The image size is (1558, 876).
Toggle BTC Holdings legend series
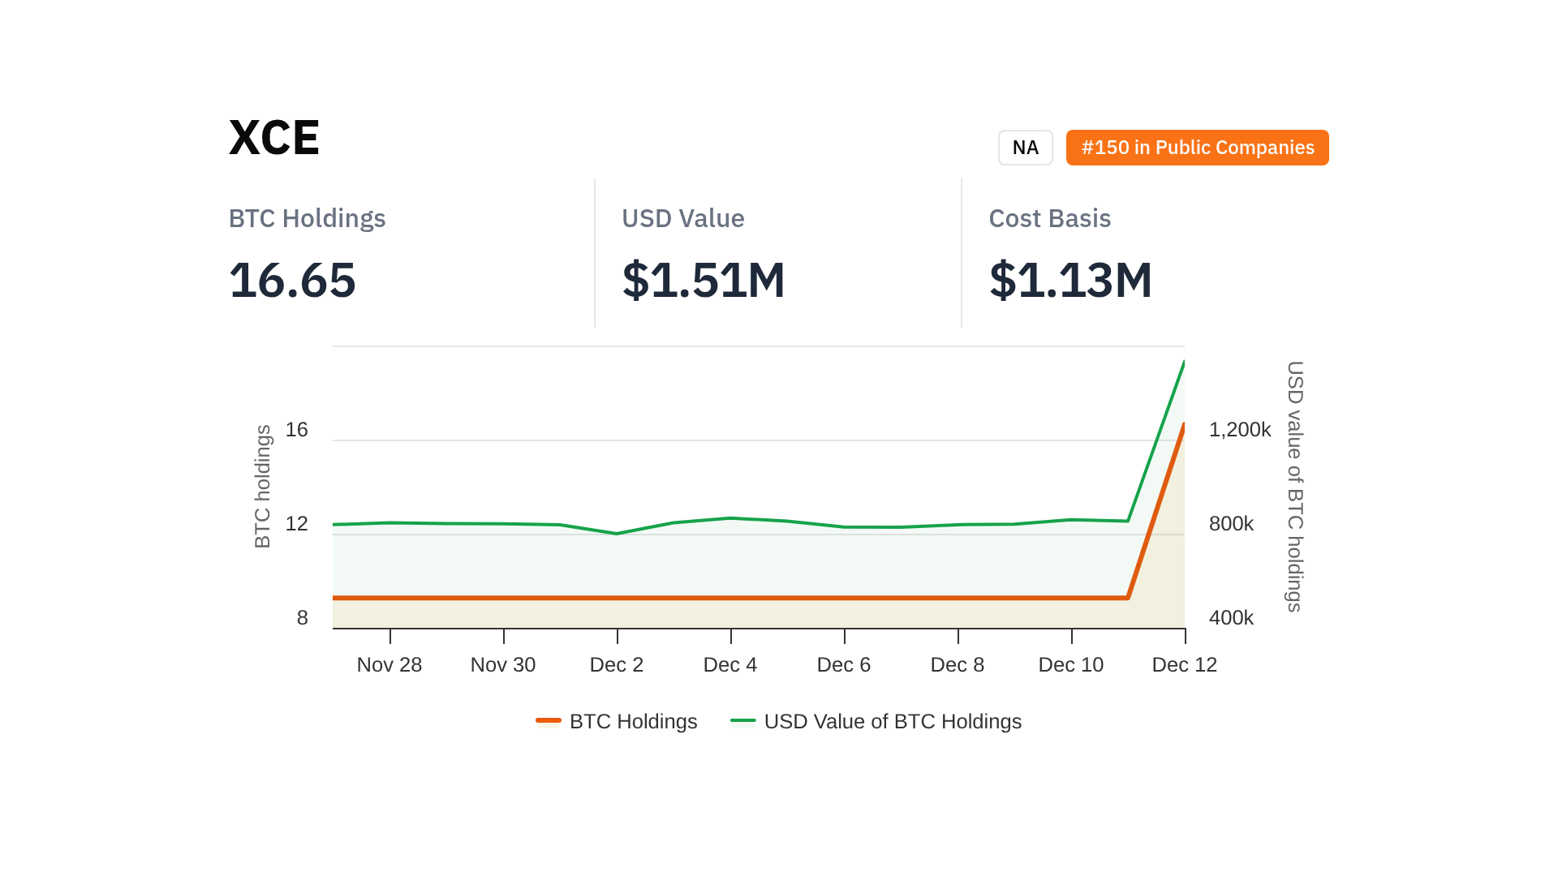[x=633, y=721]
